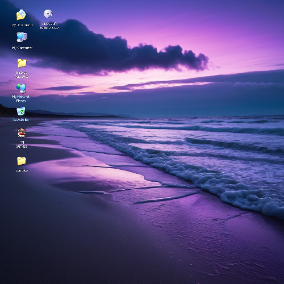Select the Backup folder icon

click(22, 63)
